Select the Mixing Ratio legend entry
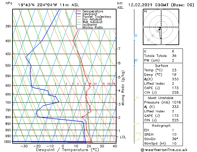The height and width of the screenshot is (152, 197). pos(92,28)
